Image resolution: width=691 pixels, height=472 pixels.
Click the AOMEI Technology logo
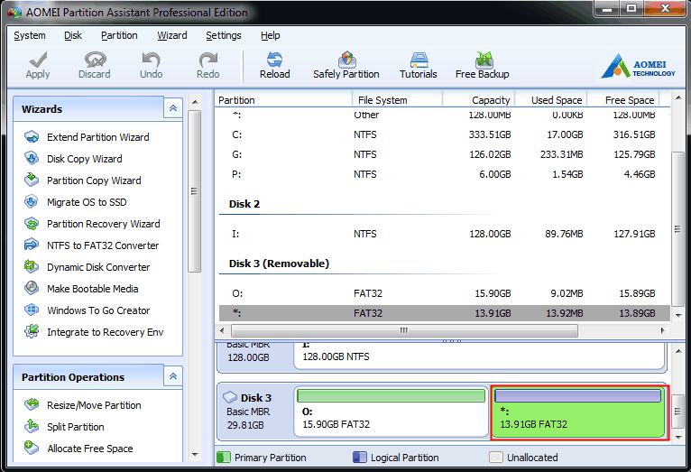[638, 66]
